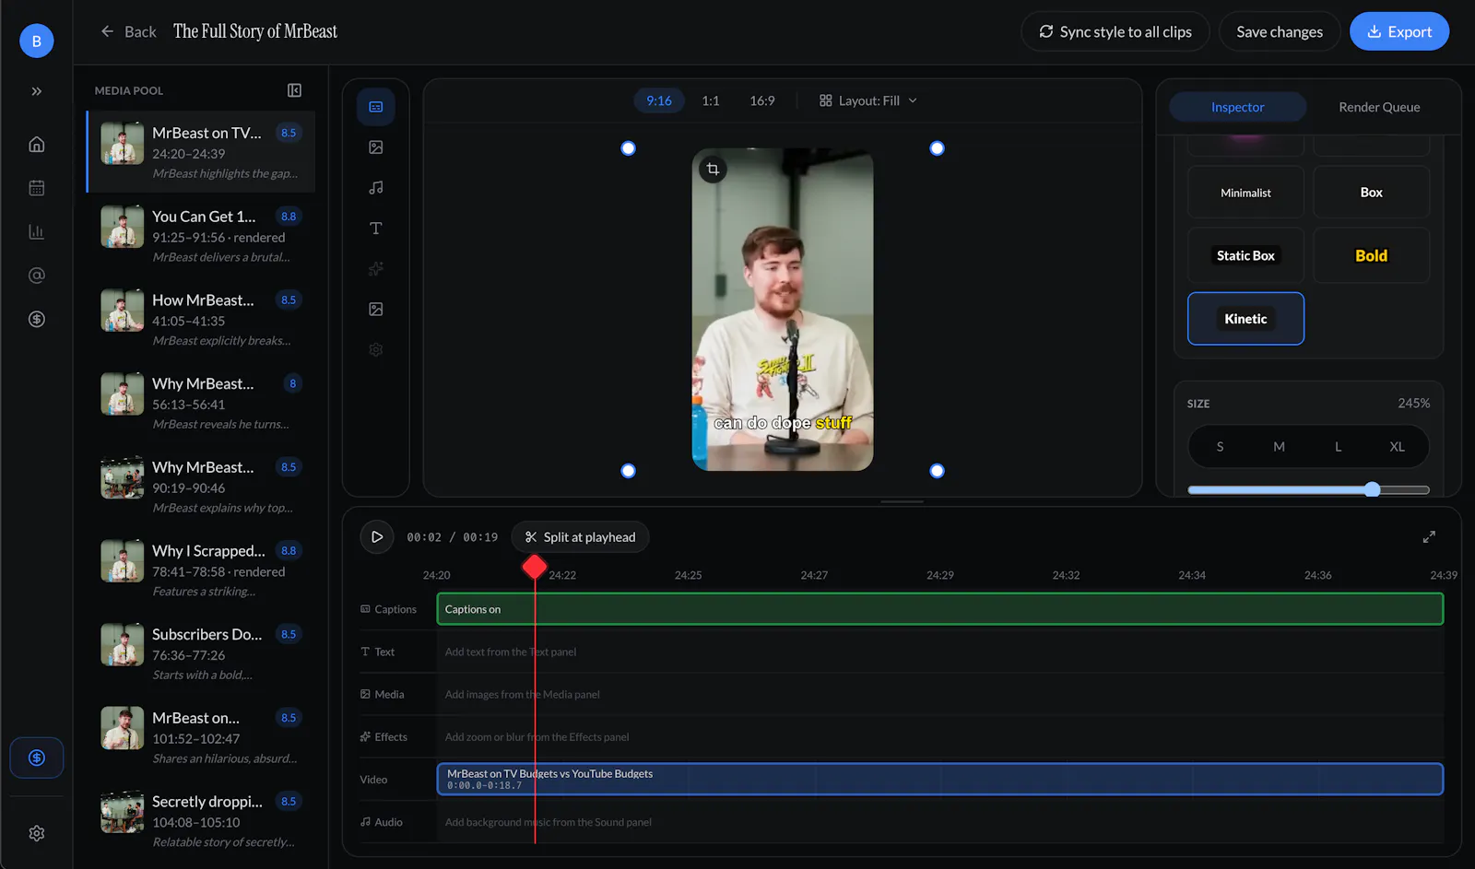Expand the timeline with fullscreen arrows icon
This screenshot has height=869, width=1475.
1429,537
